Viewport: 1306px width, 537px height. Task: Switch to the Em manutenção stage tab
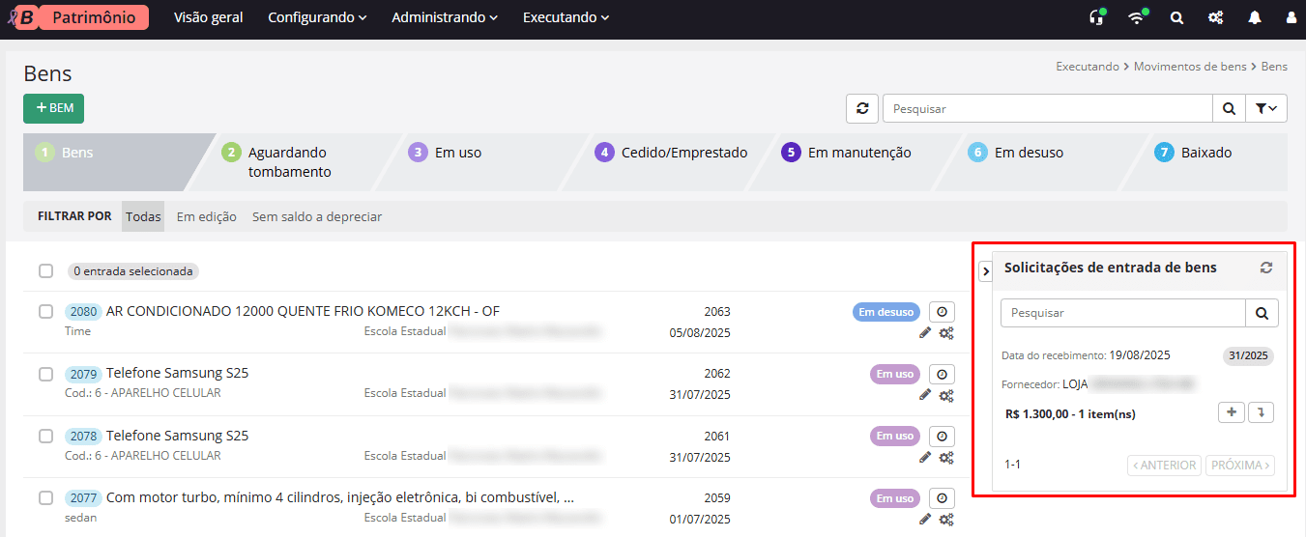coord(858,153)
